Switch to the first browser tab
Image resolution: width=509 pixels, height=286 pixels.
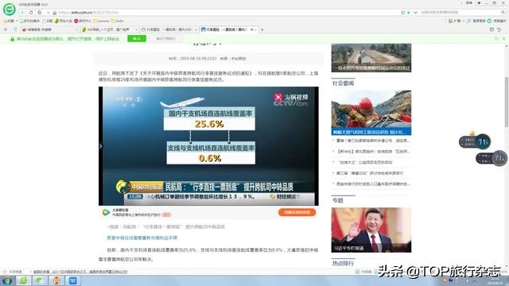pyautogui.click(x=49, y=29)
